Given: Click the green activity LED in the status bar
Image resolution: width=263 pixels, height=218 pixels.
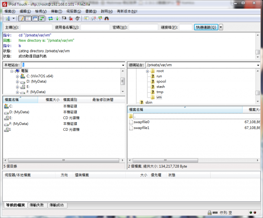Looking at the screenshot, I should (251, 213).
